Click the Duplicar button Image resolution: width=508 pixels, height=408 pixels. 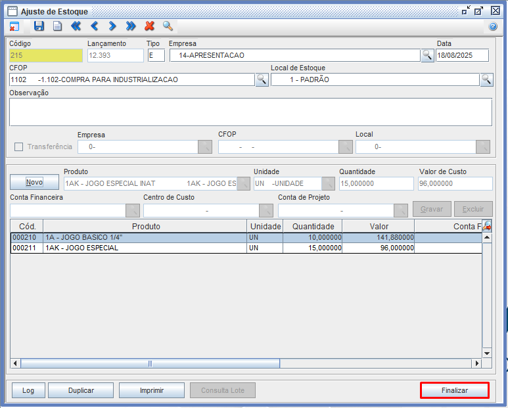81,390
